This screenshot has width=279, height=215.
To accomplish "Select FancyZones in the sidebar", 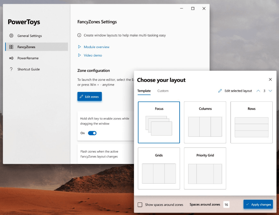I will [x=37, y=47].
